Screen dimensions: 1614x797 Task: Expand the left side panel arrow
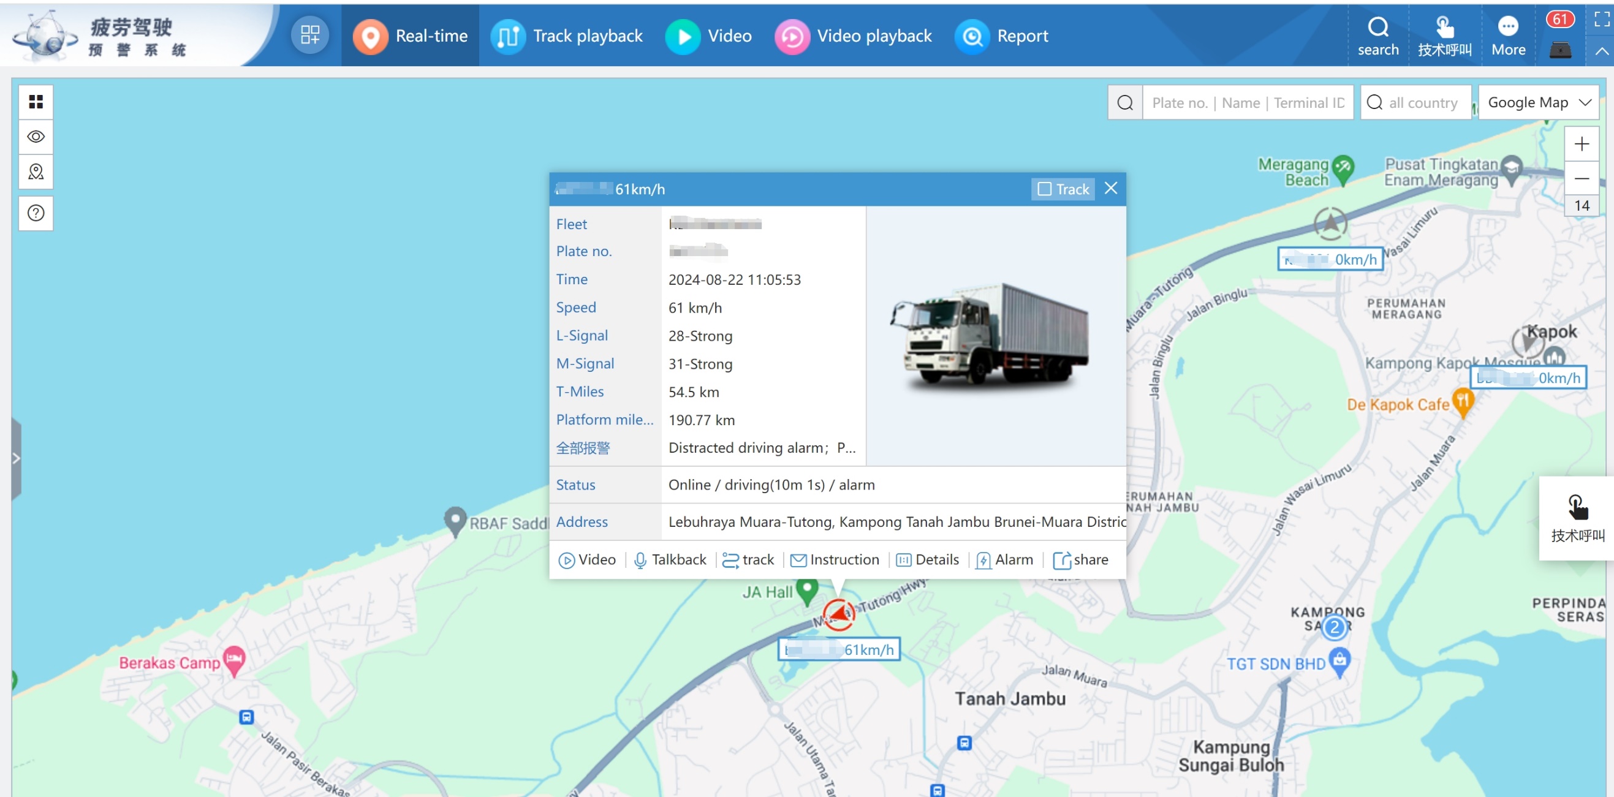coord(16,459)
